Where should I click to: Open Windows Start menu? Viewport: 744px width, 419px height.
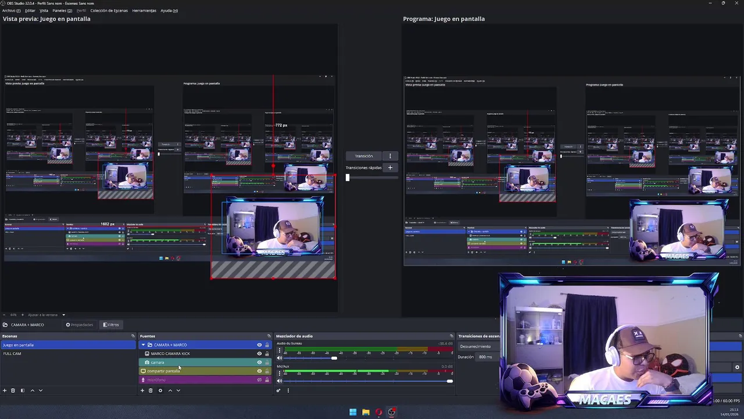[353, 412]
